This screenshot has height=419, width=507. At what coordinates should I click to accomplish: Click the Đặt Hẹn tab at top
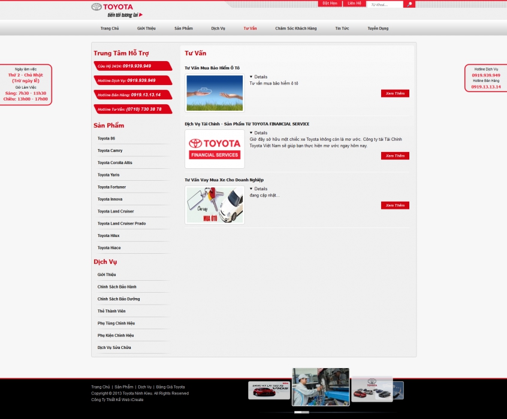(x=330, y=4)
